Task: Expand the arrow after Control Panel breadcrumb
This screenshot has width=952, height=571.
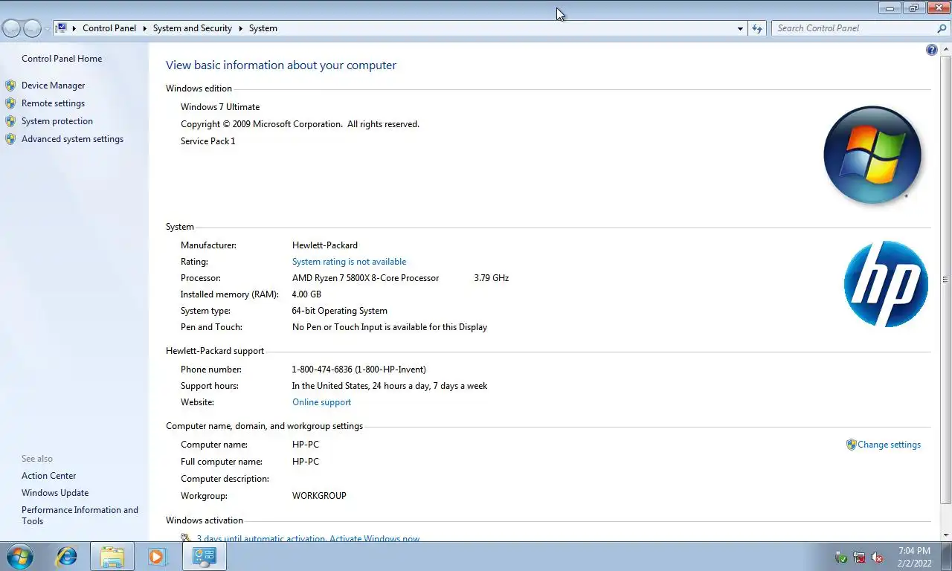Action: tap(144, 28)
